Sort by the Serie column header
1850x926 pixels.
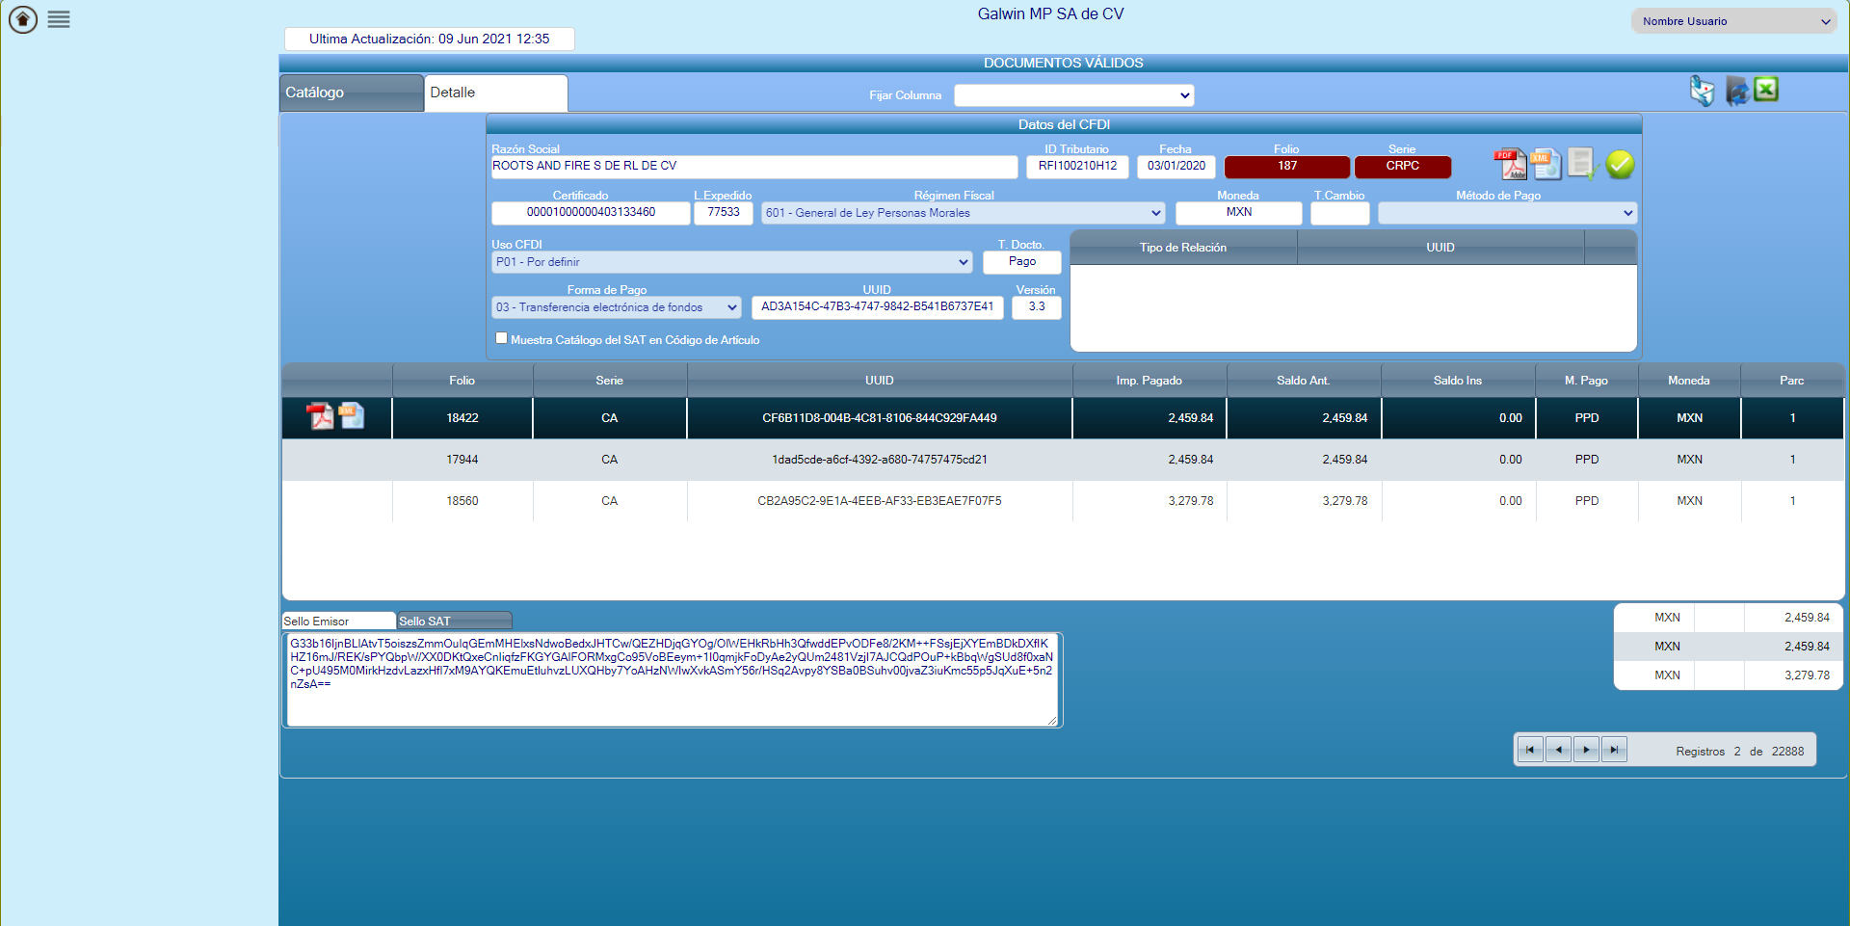610,381
